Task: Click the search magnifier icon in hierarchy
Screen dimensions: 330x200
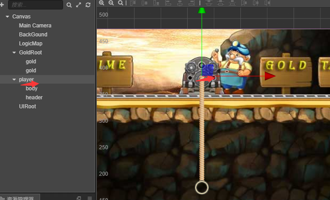Action: click(69, 5)
